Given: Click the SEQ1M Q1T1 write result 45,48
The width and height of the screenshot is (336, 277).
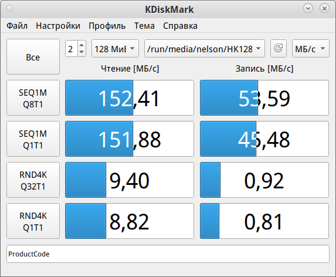Looking at the screenshot, I should tap(264, 139).
